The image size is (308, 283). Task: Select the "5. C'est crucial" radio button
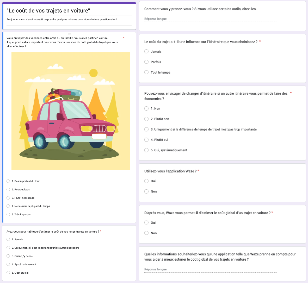(8, 273)
